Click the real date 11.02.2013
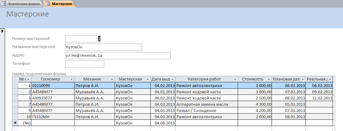Screen dimensions: 343x131 319,98
